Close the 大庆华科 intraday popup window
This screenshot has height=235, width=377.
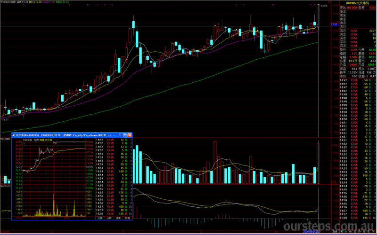tap(130, 135)
